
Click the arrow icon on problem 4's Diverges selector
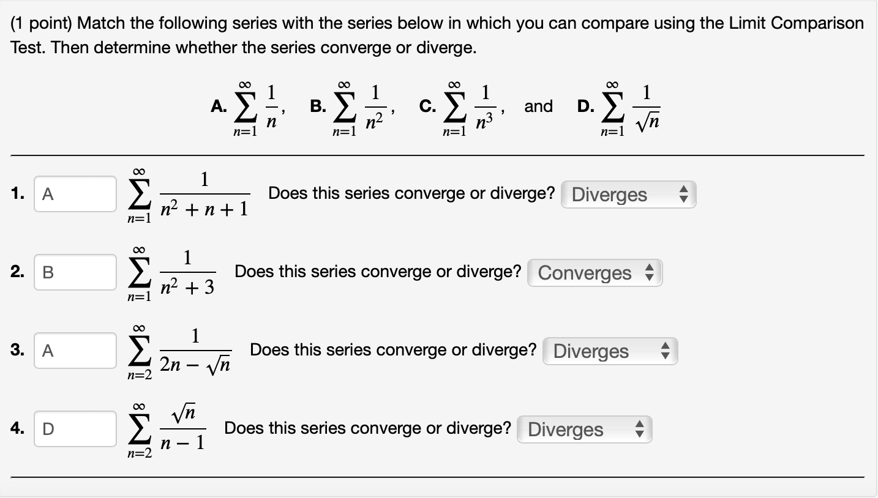[640, 429]
